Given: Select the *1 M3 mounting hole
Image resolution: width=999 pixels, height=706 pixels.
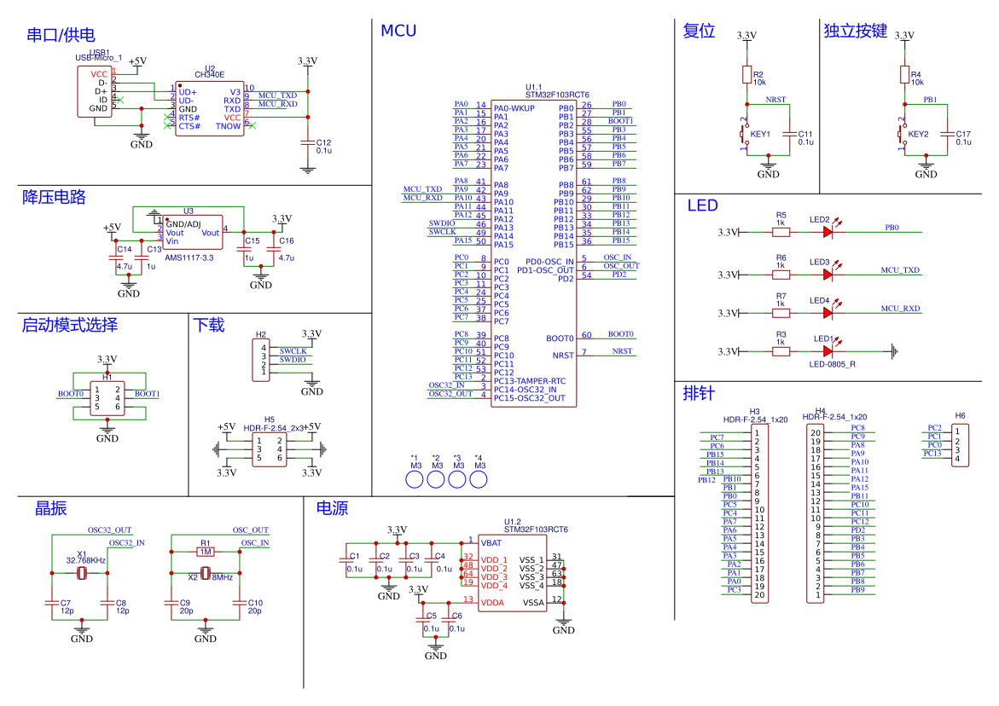Looking at the screenshot, I should (x=415, y=478).
